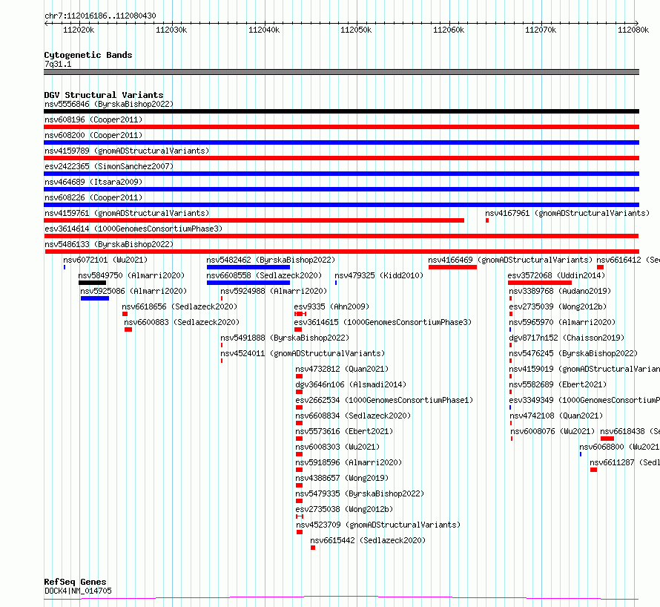
Task: Click the red nsv6618438 variant bar
Action: click(607, 439)
